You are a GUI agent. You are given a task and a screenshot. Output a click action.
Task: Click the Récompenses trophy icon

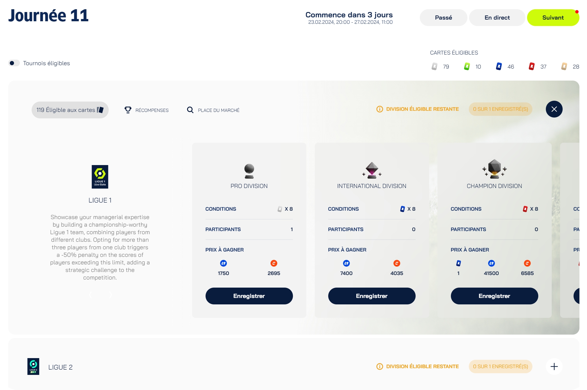coord(128,110)
